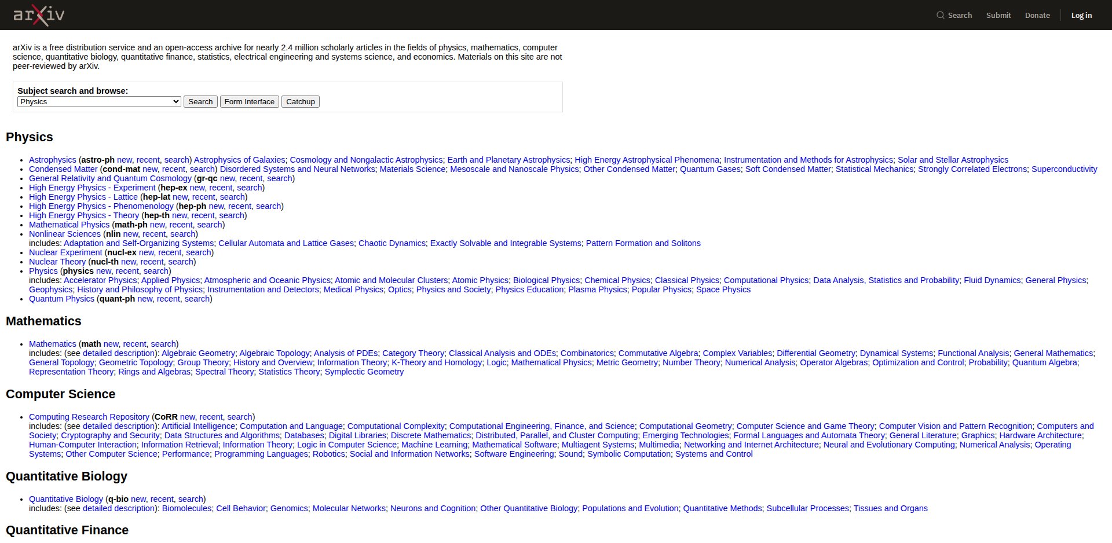Open Genomics category
This screenshot has height=543, width=1112.
tap(289, 508)
